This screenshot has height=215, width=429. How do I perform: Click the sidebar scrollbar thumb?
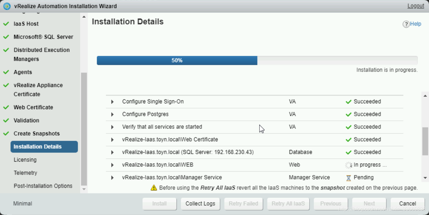[84, 129]
